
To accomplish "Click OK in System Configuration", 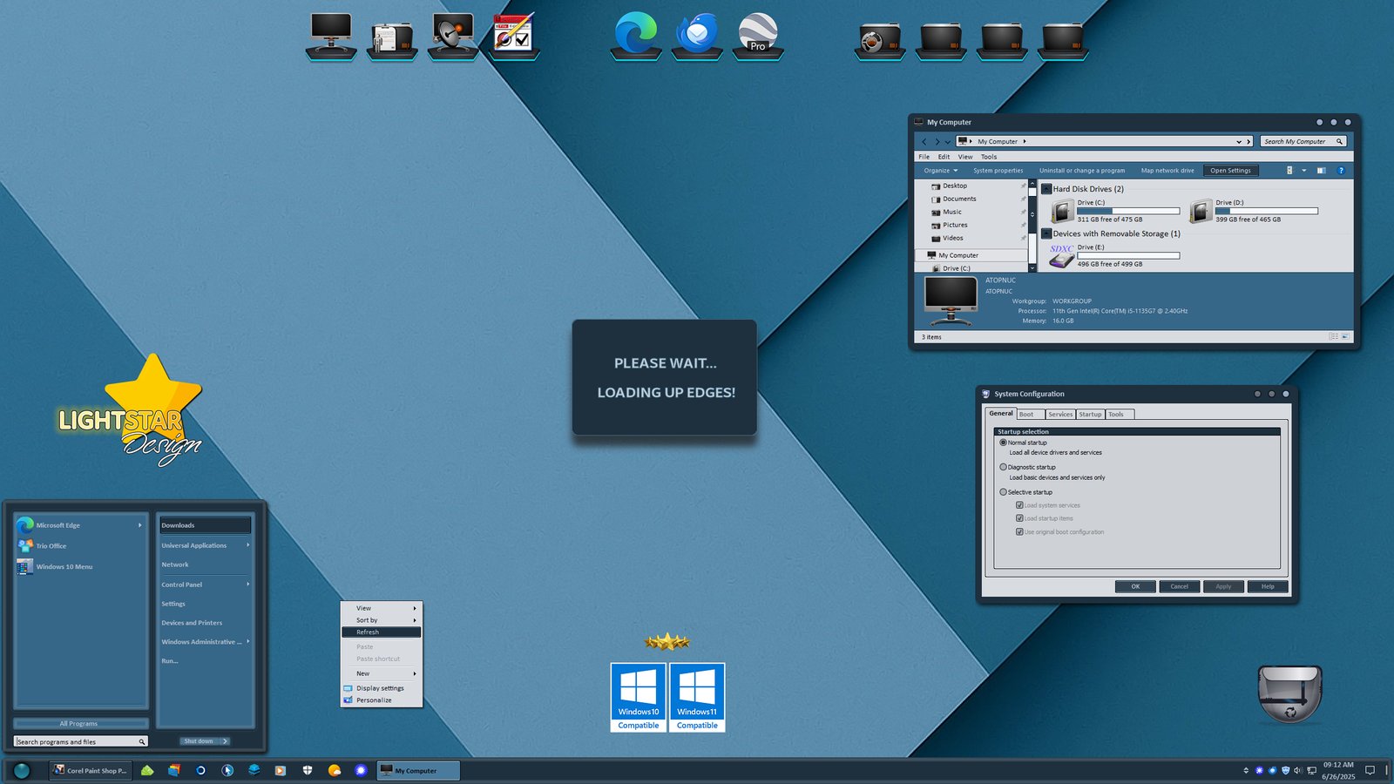I will tap(1135, 586).
